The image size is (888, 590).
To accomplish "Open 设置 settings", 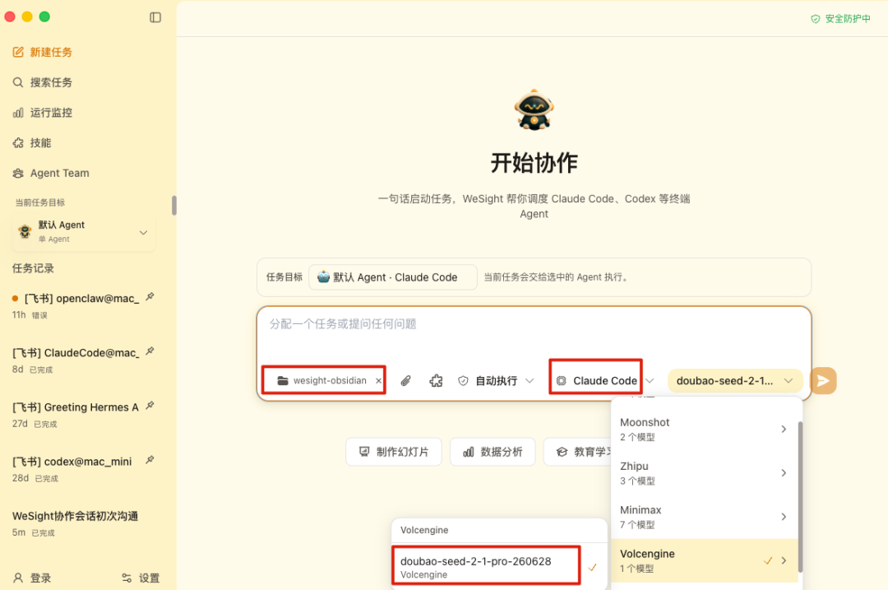I will [141, 578].
